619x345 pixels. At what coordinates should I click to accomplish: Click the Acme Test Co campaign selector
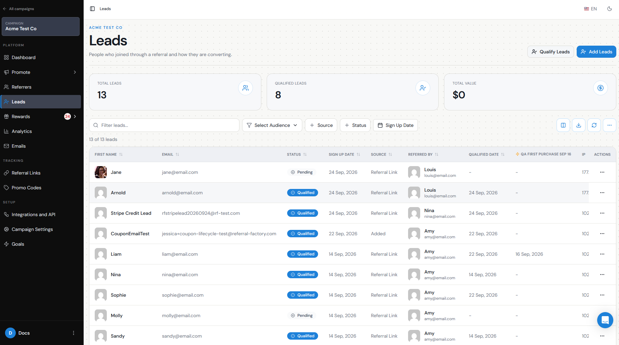point(41,26)
